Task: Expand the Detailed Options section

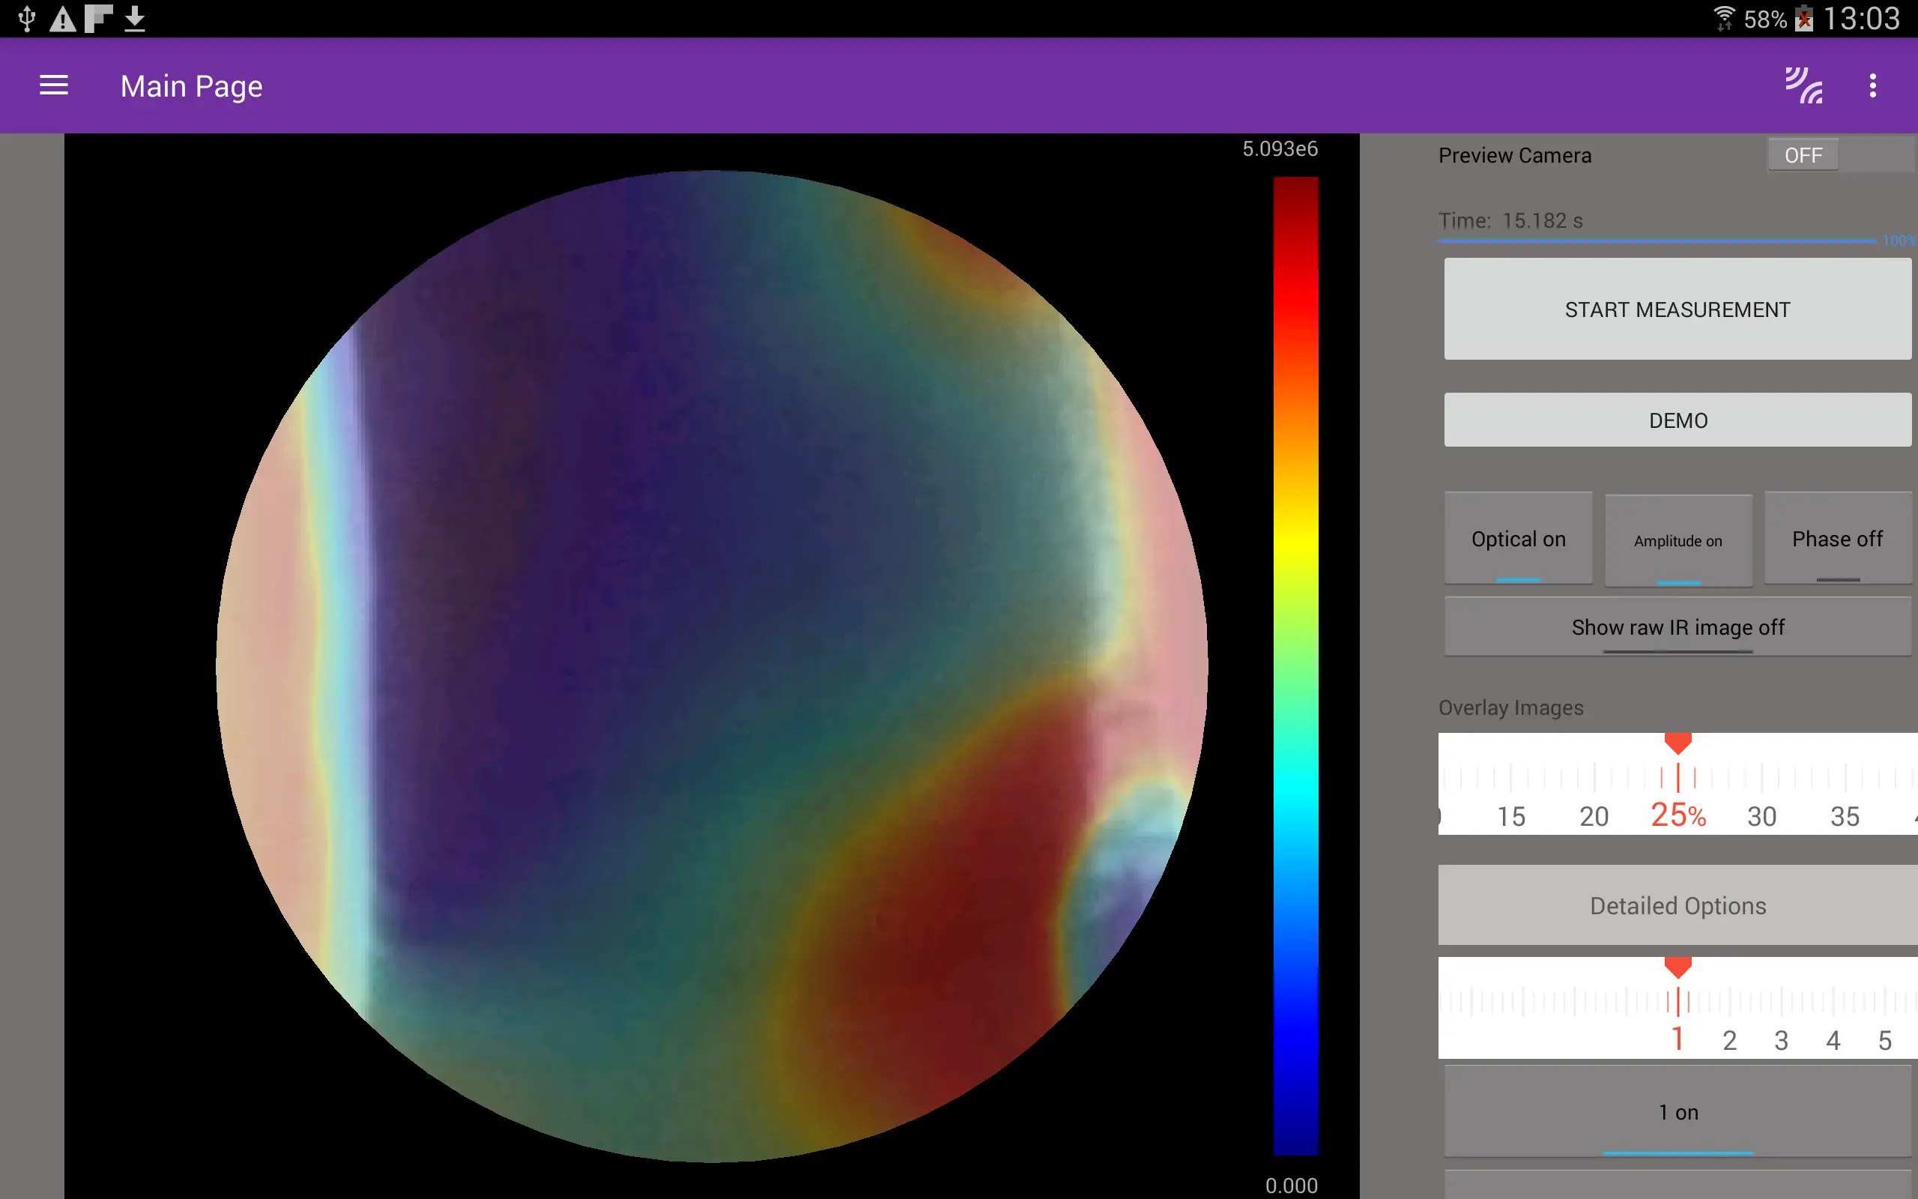Action: pyautogui.click(x=1678, y=904)
